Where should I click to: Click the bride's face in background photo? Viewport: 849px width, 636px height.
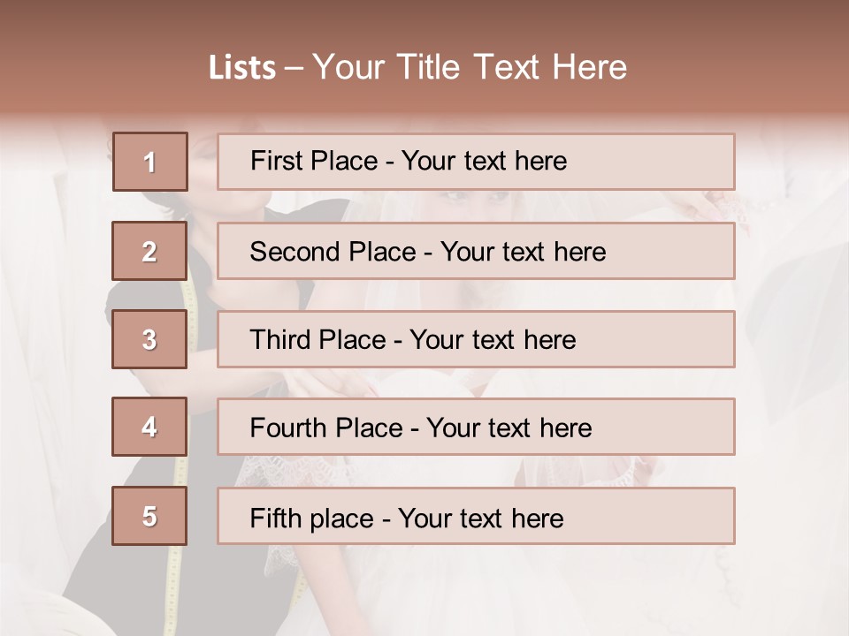[478, 201]
